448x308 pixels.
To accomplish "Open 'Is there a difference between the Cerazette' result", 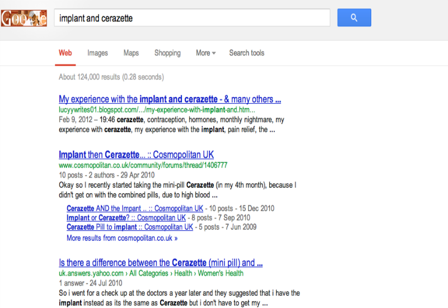I will (161, 263).
